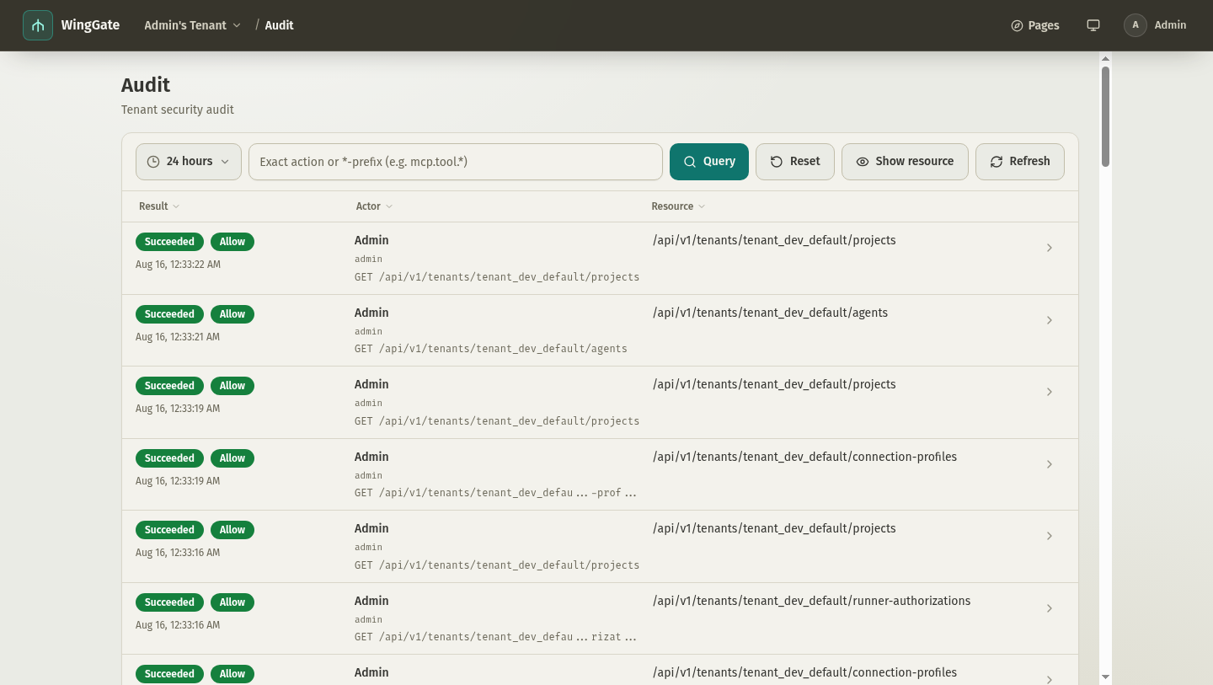Click the GET agents action text
This screenshot has width=1213, height=685.
click(491, 349)
